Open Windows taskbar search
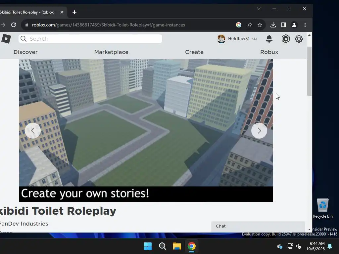The height and width of the screenshot is (254, 339). click(x=162, y=246)
